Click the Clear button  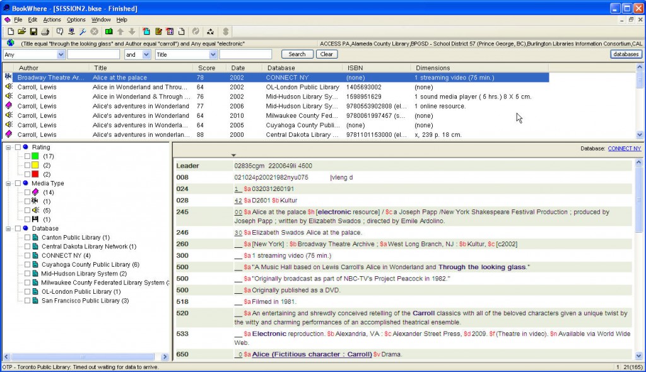(x=327, y=54)
